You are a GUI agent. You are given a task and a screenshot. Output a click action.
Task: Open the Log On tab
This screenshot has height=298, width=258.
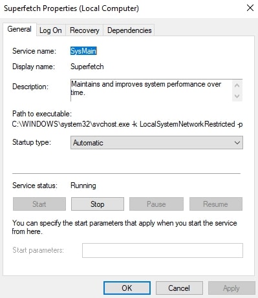pos(50,30)
